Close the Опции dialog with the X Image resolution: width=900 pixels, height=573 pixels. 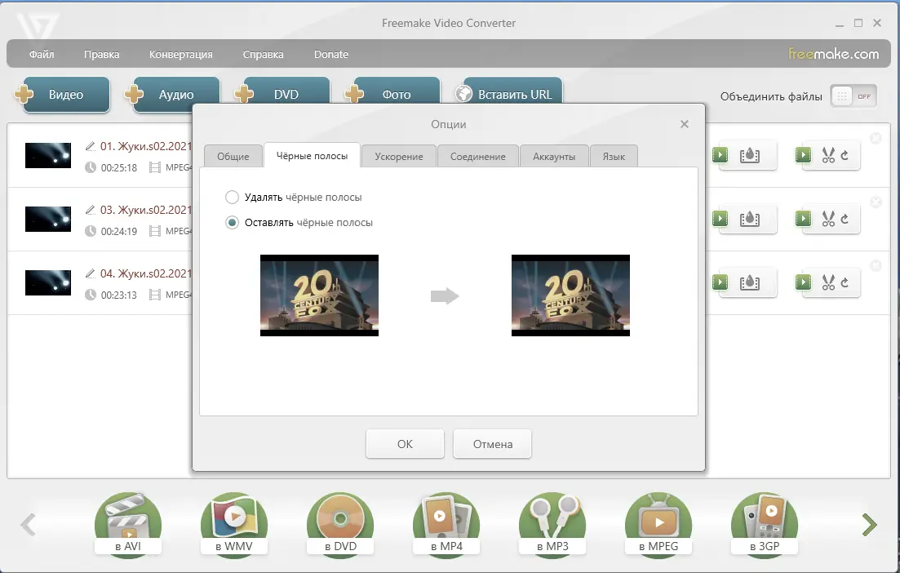(685, 124)
